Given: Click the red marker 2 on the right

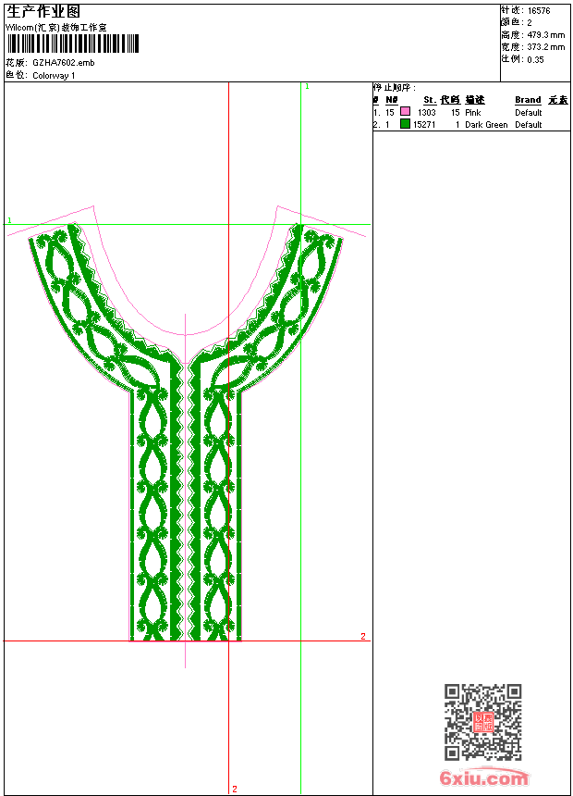Looking at the screenshot, I should [363, 636].
